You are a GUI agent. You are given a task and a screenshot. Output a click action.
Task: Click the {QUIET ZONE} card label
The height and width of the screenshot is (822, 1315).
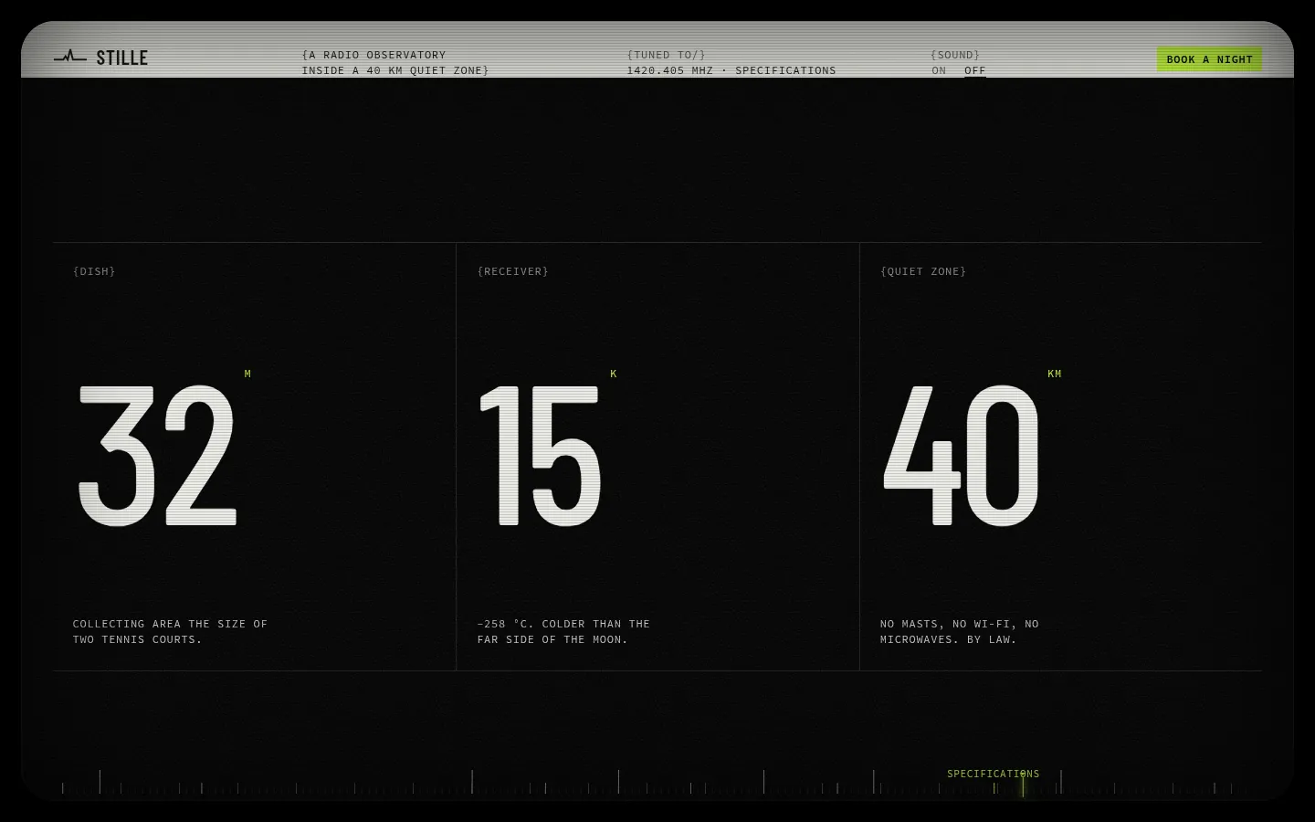(923, 271)
